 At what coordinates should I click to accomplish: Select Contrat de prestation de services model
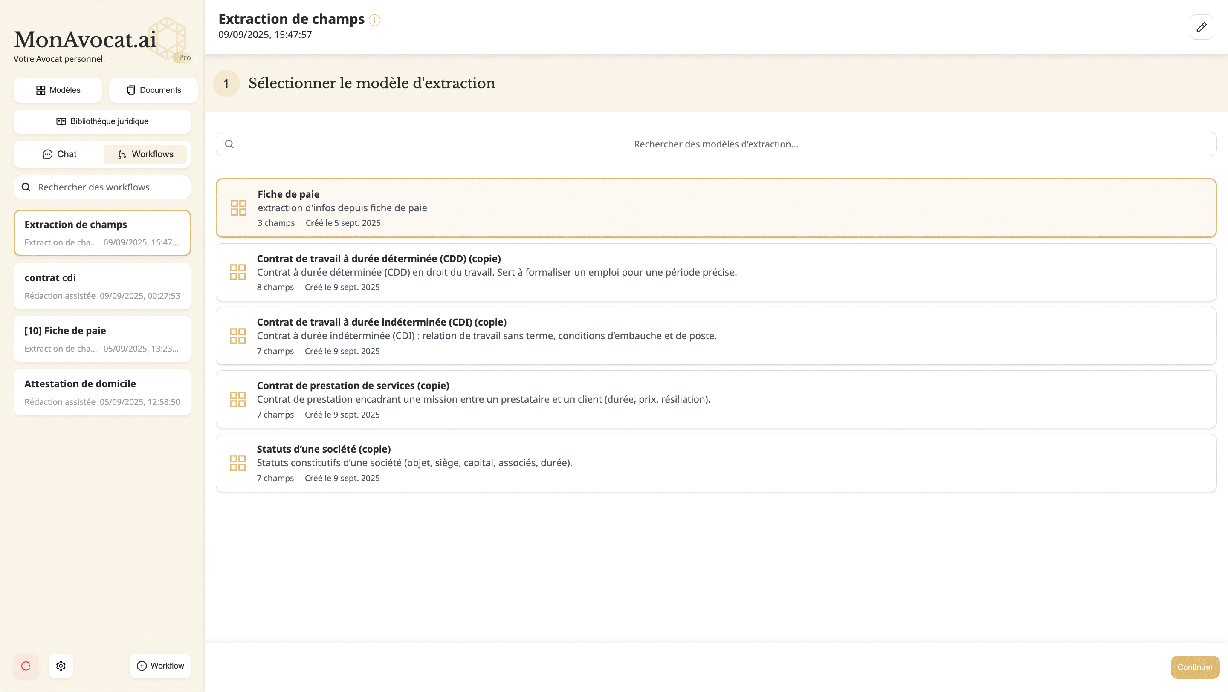click(715, 399)
